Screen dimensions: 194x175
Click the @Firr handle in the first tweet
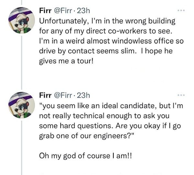click(x=63, y=11)
